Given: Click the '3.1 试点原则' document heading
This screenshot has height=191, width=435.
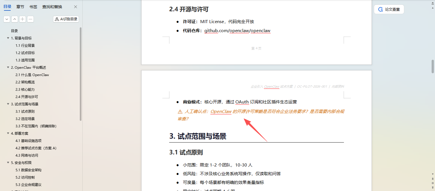Looking at the screenshot, I should [x=186, y=152].
